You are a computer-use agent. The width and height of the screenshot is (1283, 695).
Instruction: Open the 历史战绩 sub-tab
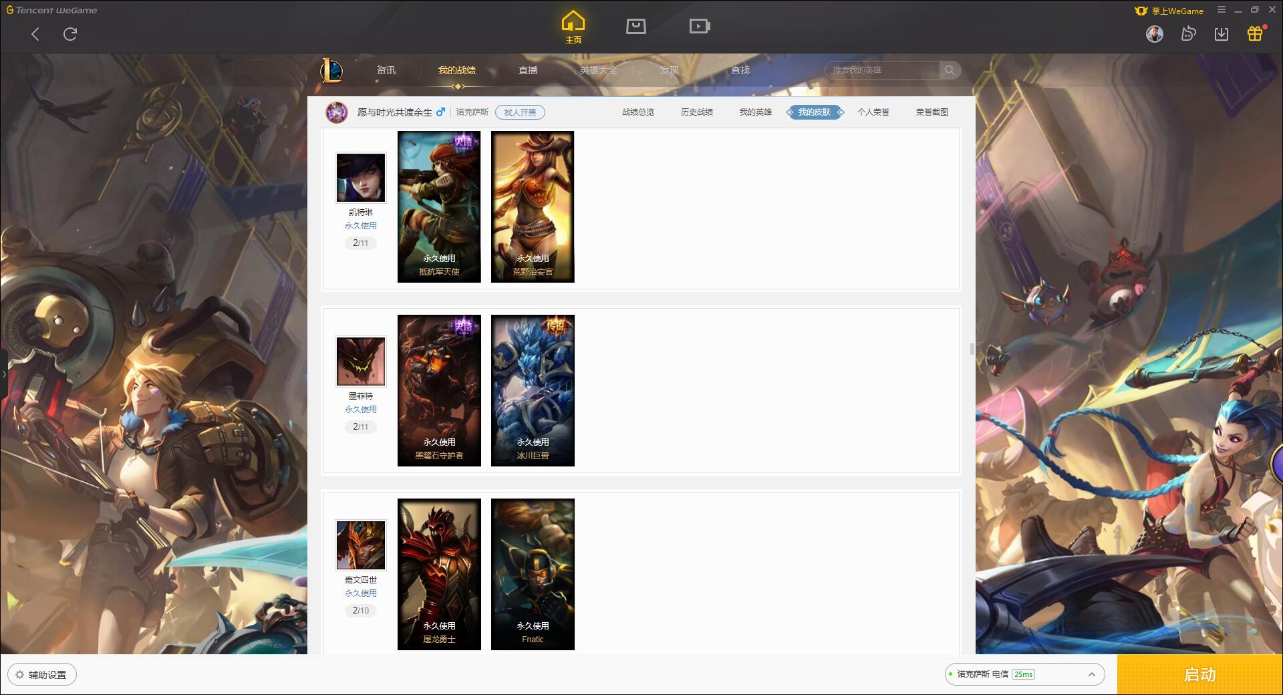pyautogui.click(x=697, y=112)
